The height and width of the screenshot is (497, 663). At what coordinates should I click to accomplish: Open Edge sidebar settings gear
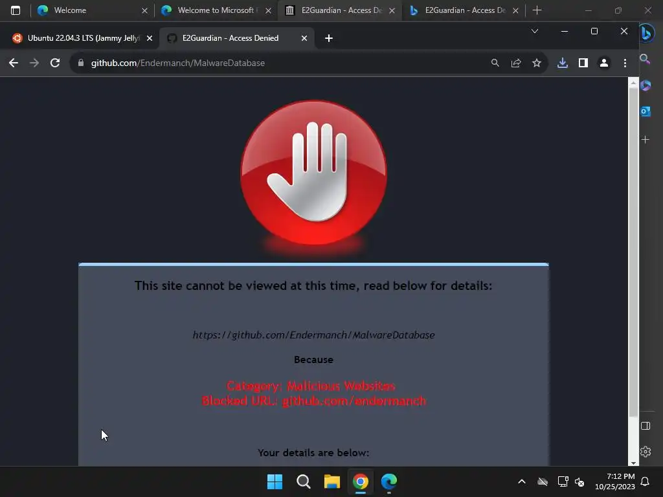click(x=646, y=452)
